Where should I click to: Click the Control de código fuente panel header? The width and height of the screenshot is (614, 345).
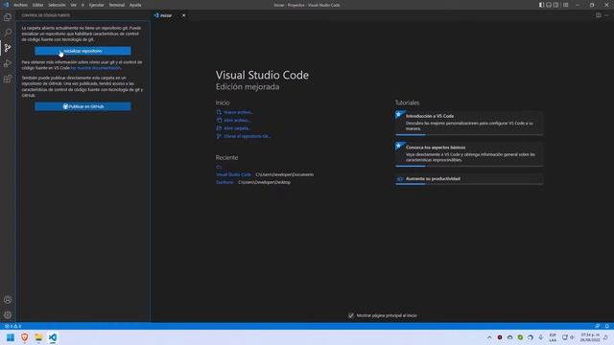point(46,15)
